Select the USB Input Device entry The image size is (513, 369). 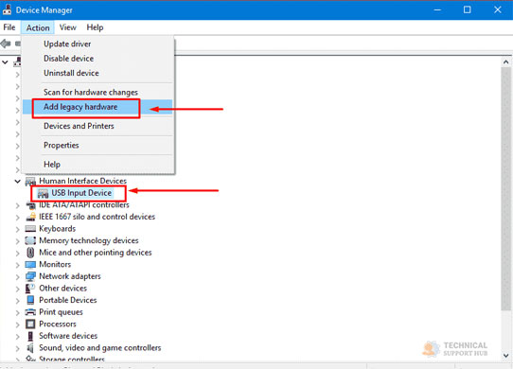click(81, 193)
